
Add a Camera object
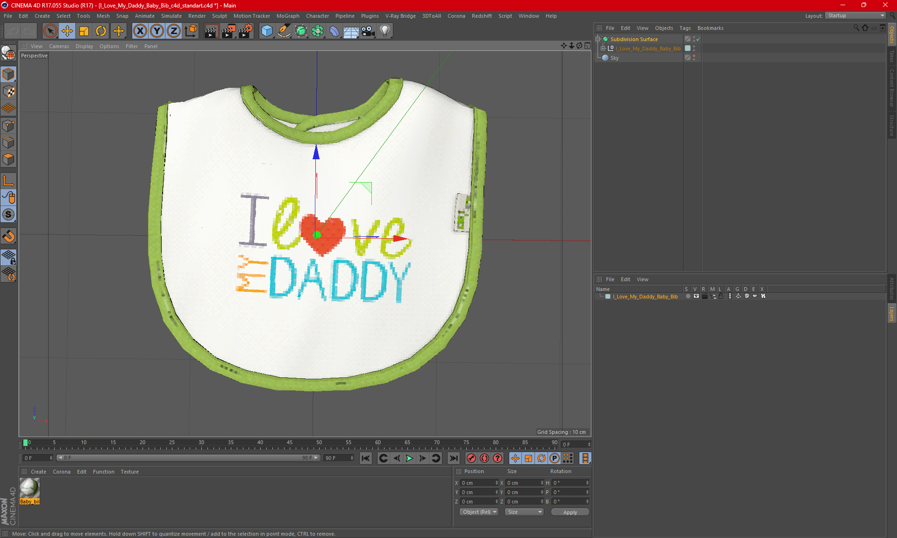pyautogui.click(x=368, y=31)
